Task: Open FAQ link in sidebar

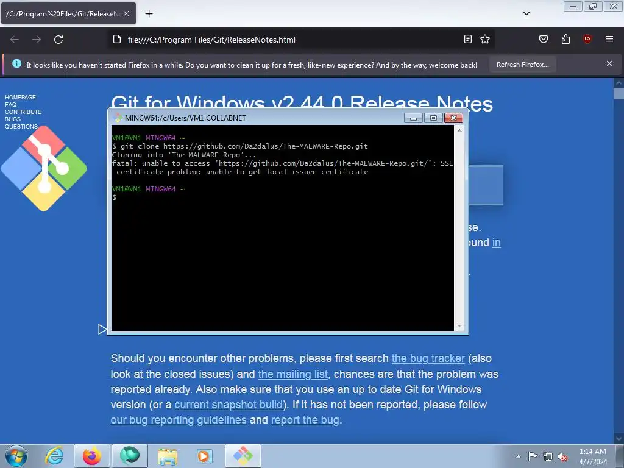Action: click(11, 105)
